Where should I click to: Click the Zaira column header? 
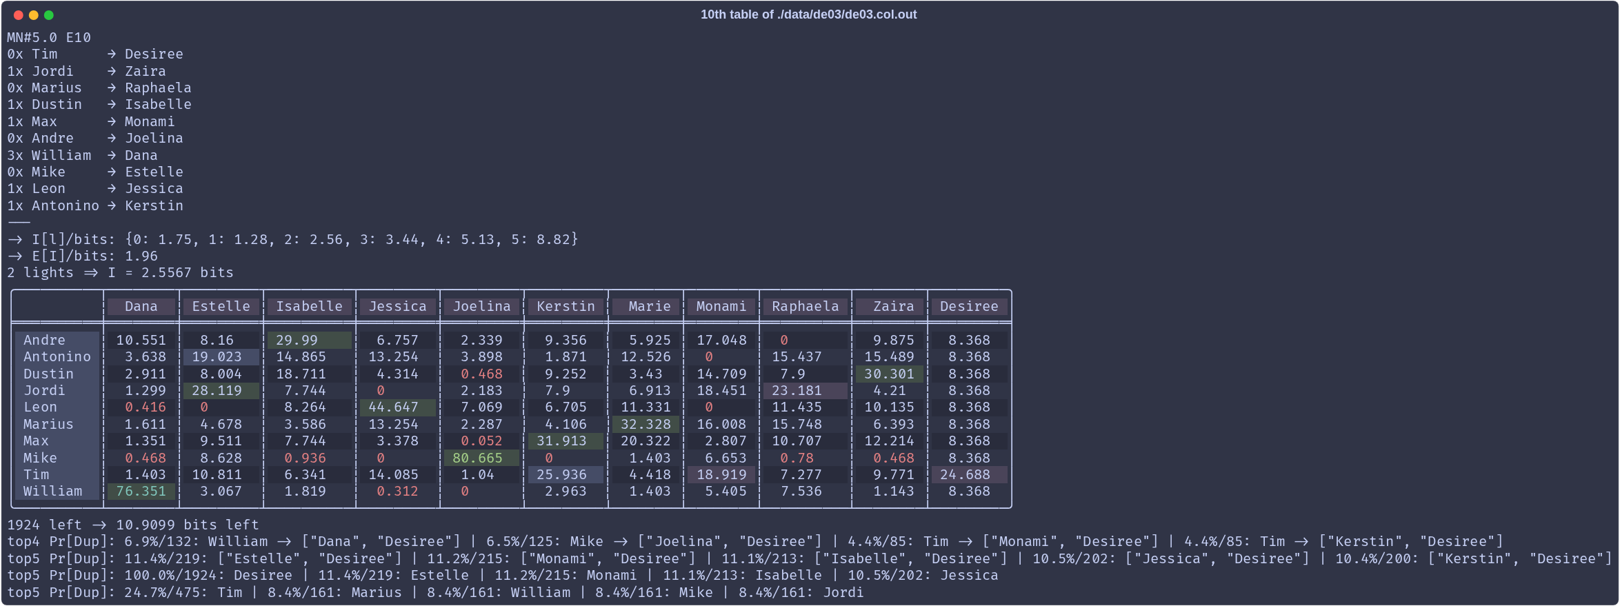(x=890, y=306)
